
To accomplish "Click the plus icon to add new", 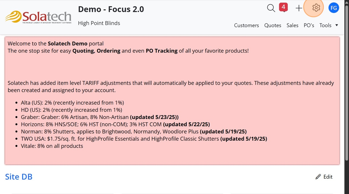I will click(x=299, y=8).
